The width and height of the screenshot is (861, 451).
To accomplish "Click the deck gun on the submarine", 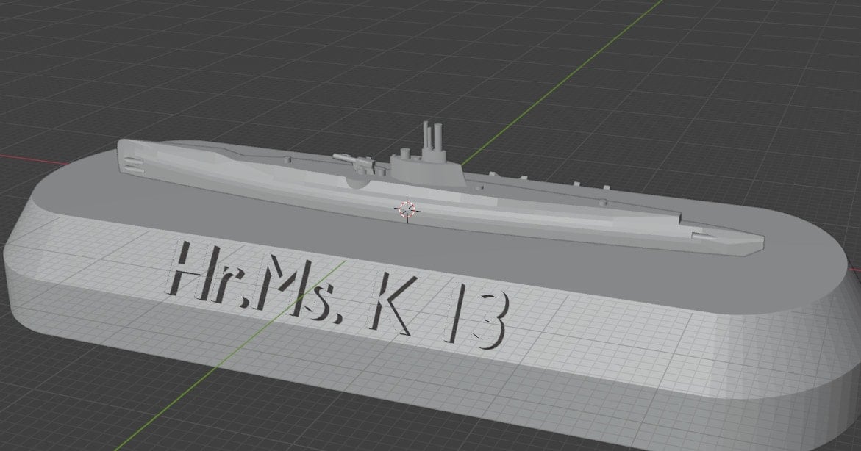I will (x=354, y=162).
